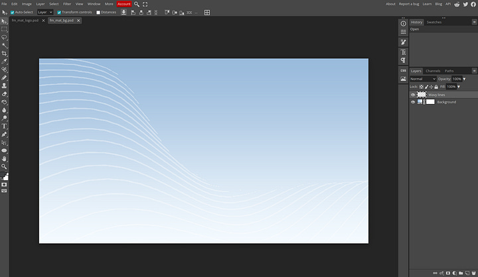Viewport: 478px width, 277px height.
Task: Expand the Fill slider arrow
Action: pyautogui.click(x=459, y=87)
